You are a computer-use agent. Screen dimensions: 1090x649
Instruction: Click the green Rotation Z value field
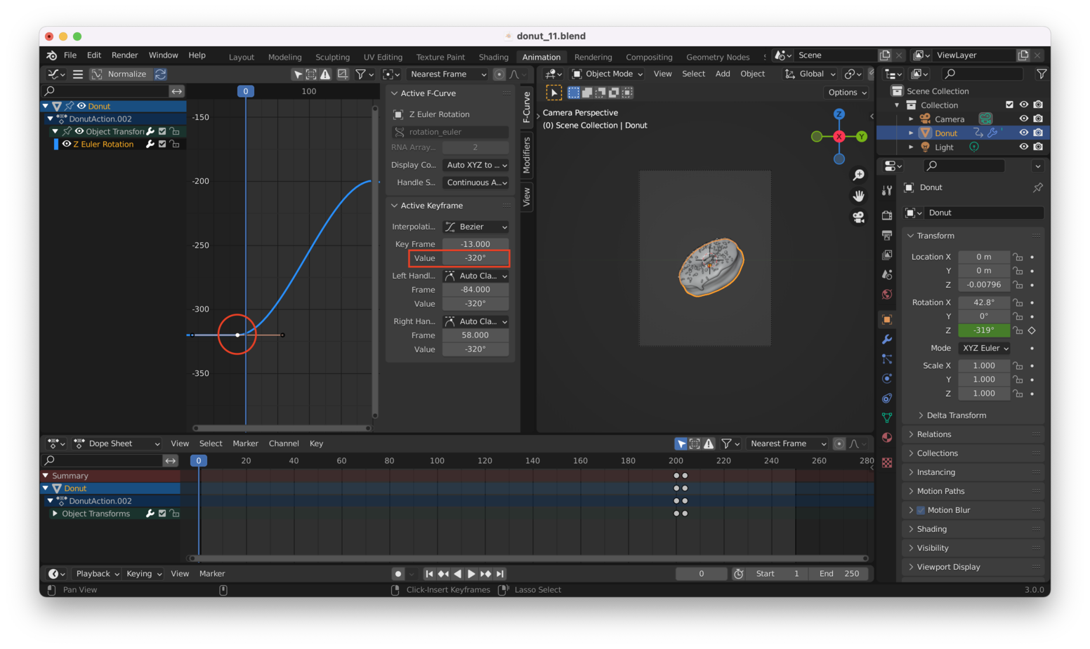[x=984, y=330]
